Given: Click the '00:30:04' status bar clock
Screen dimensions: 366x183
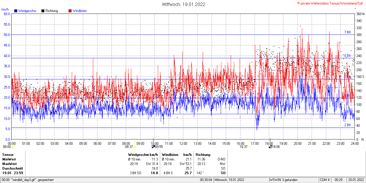Looking at the screenshot, I should pyautogui.click(x=206, y=180).
